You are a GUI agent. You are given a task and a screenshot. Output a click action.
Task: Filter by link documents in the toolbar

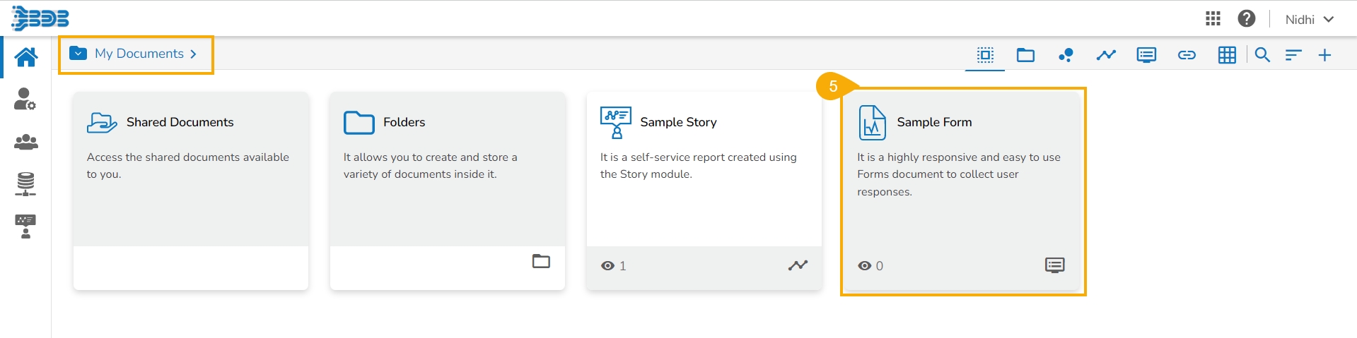tap(1187, 55)
